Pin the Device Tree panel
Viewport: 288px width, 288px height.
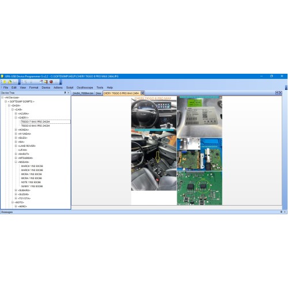(65, 93)
